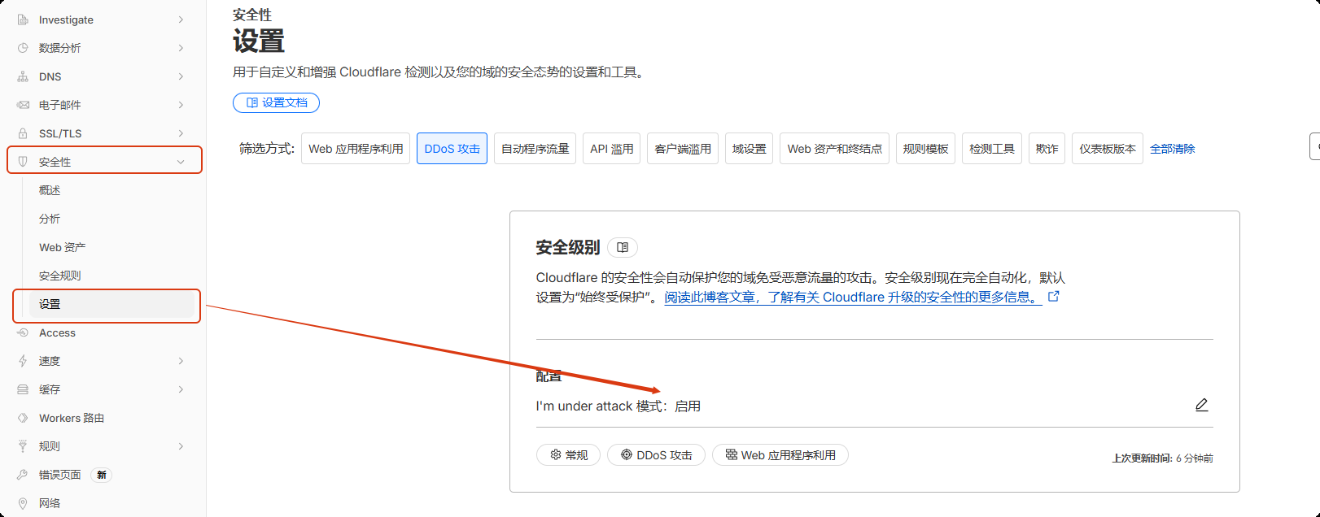
Task: Click the Access sidebar icon
Action: click(x=23, y=332)
